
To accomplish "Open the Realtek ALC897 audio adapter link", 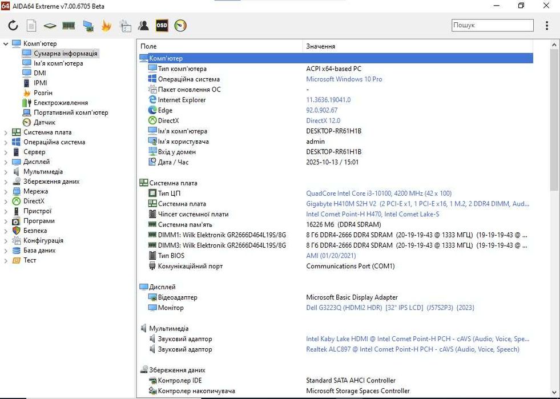I will (413, 349).
